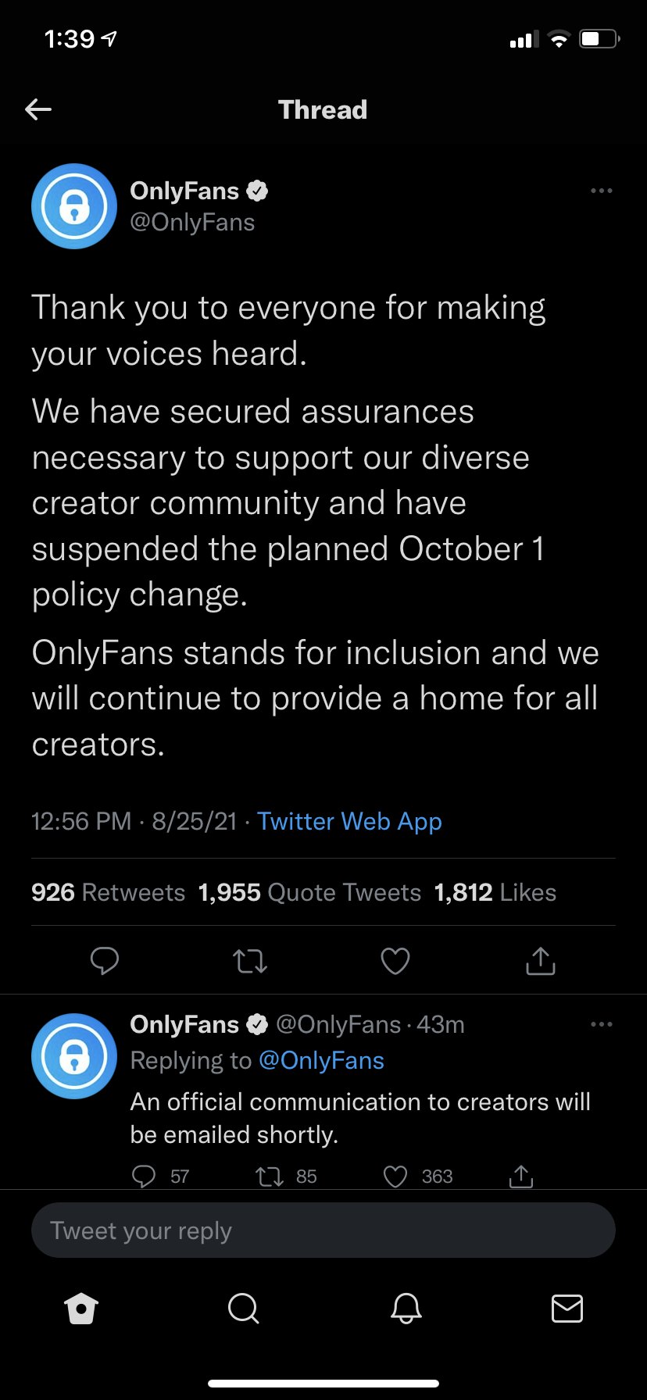Go to the Home tab

(81, 1308)
